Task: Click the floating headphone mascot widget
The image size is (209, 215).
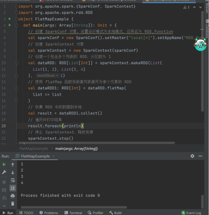Action: point(200,45)
